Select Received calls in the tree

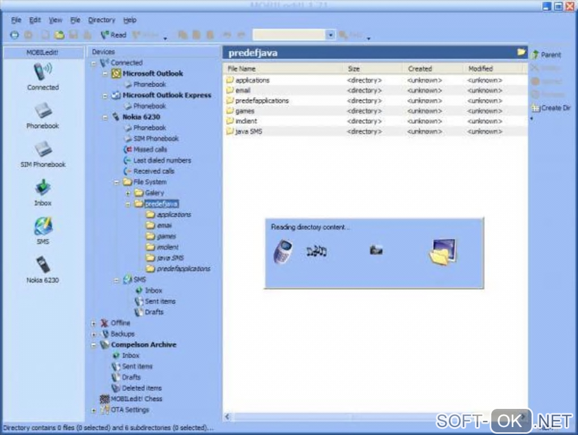tap(149, 171)
